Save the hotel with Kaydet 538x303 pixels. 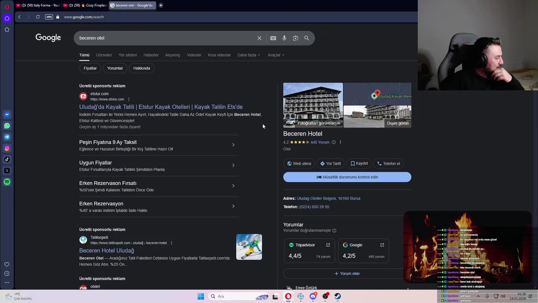359,164
